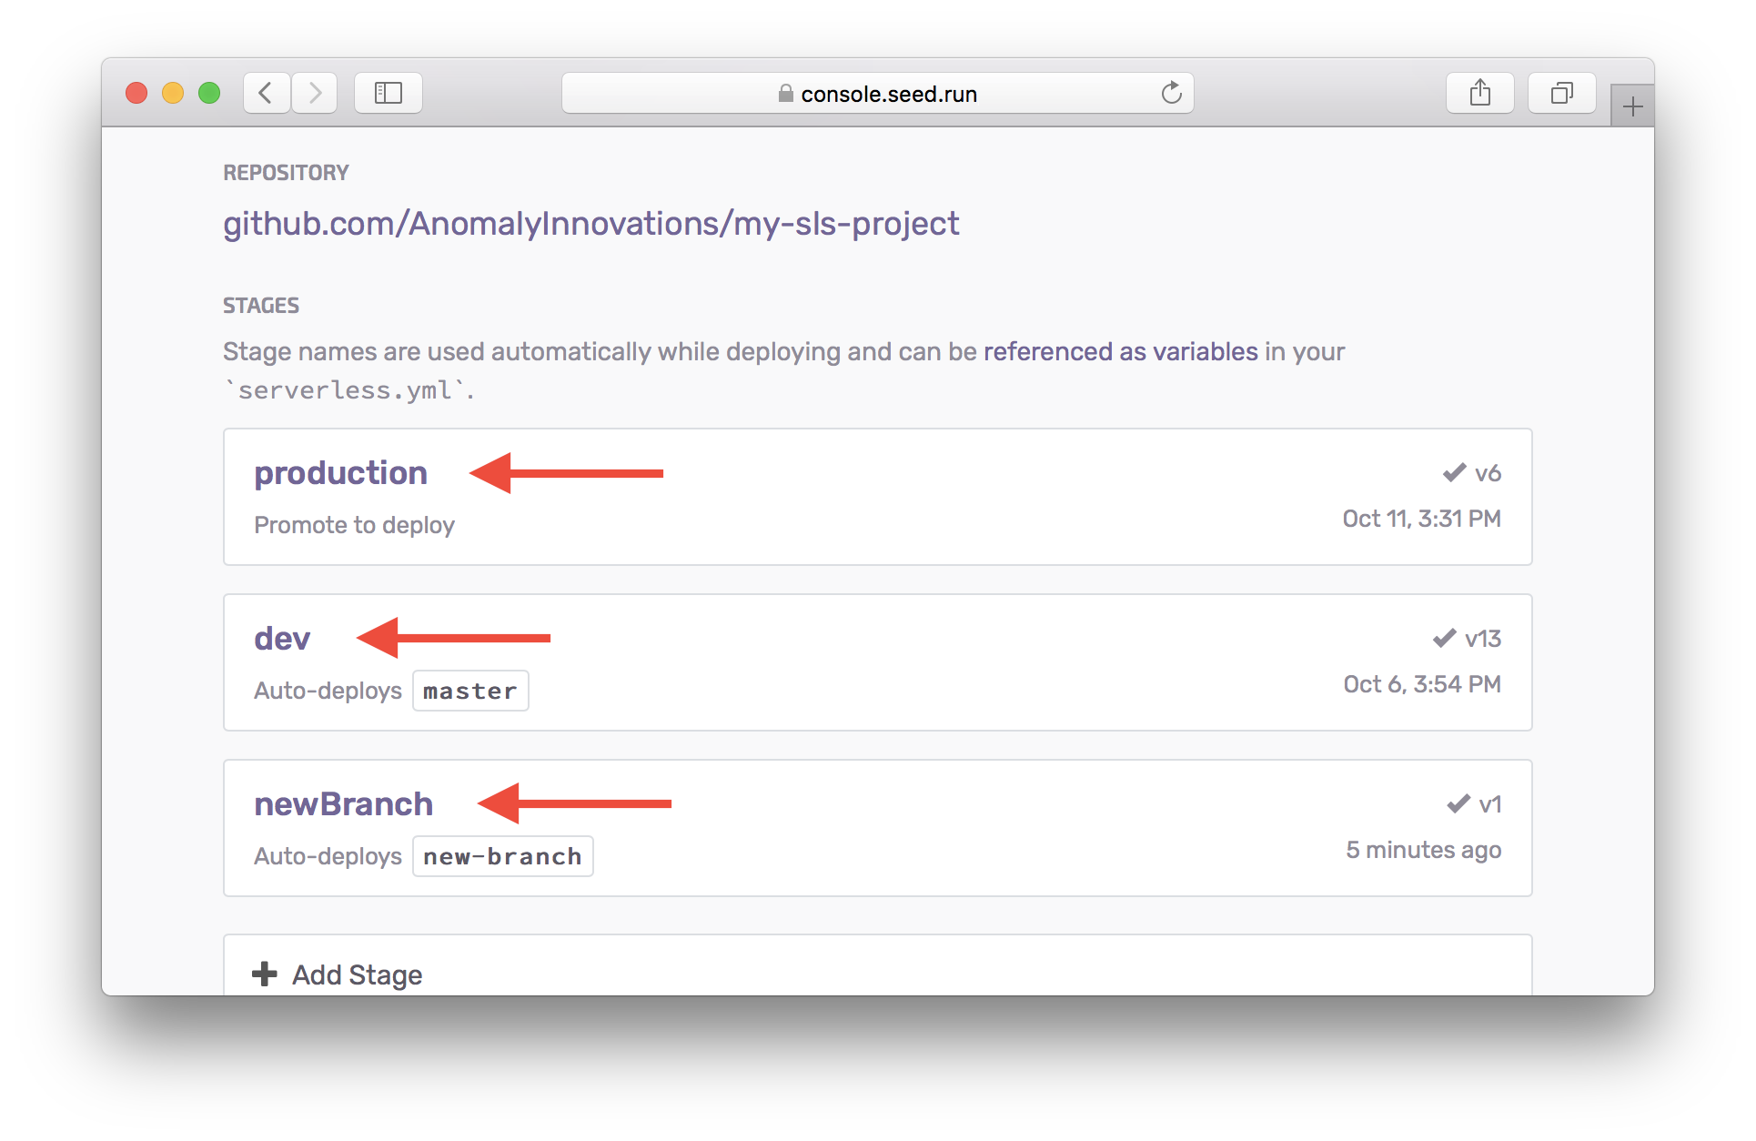The width and height of the screenshot is (1756, 1141).
Task: Open the dev stage
Action: tap(282, 639)
